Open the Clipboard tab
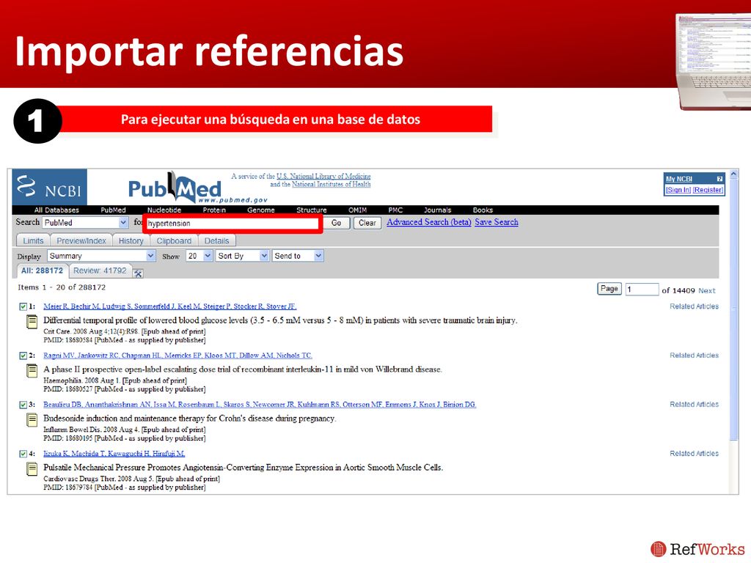This screenshot has width=751, height=563. (x=174, y=240)
